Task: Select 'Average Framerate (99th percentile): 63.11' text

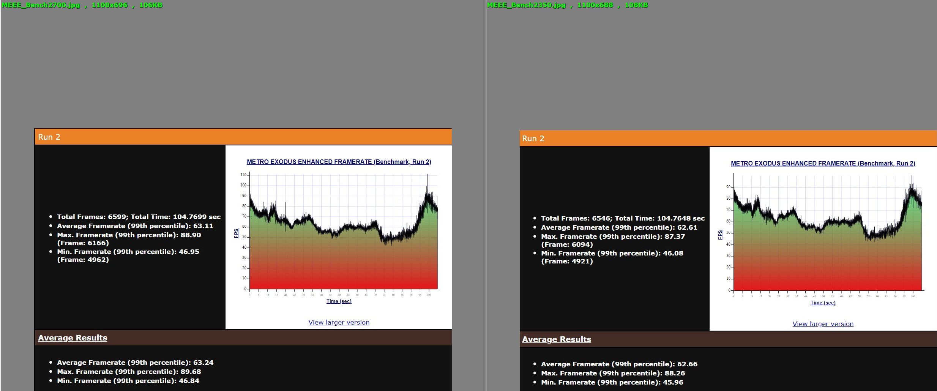Action: pyautogui.click(x=135, y=226)
